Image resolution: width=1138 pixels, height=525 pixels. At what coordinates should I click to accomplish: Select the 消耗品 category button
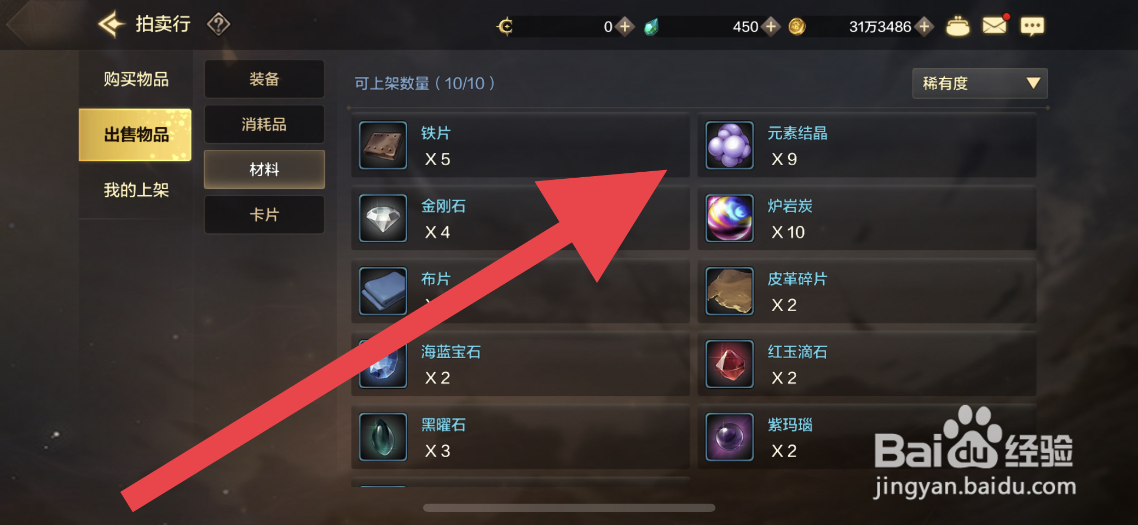click(x=264, y=125)
